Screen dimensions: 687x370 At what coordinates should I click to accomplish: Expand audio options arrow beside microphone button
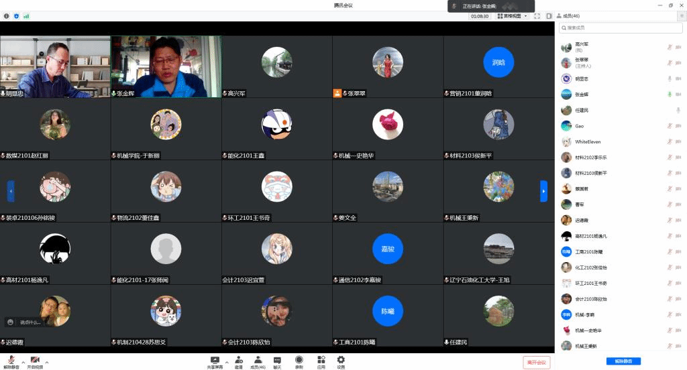click(23, 362)
